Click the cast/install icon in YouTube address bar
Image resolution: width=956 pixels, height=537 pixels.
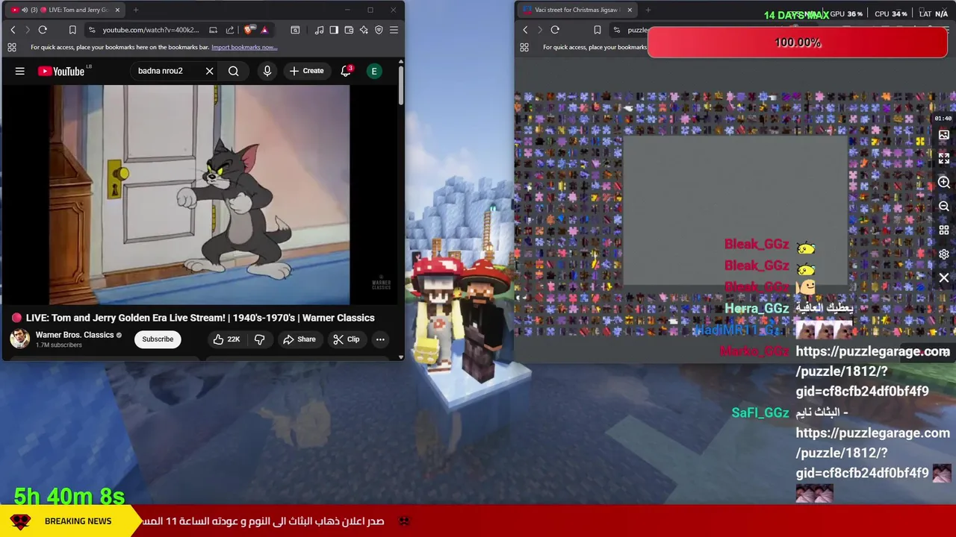[213, 30]
